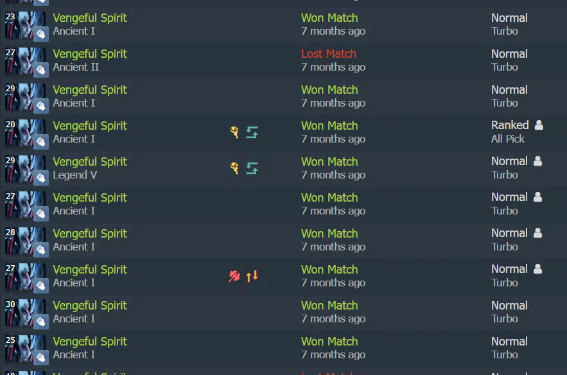This screenshot has height=375, width=567.
Task: Click the support hand badge on the level 28 portrait
Action: 41,250
